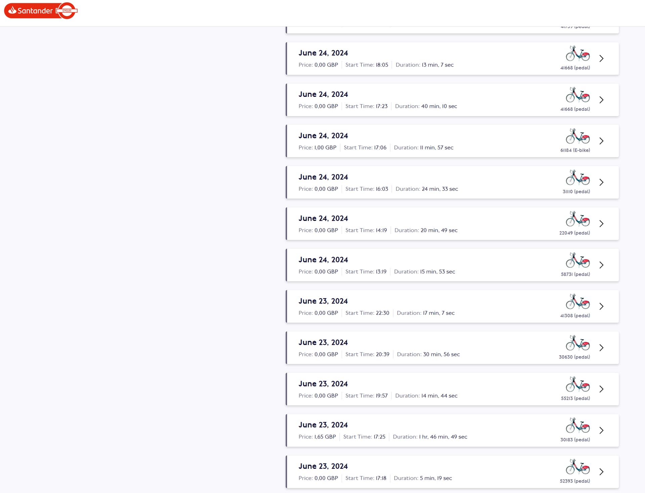This screenshot has height=493, width=645.
Task: Open June 24 ride starting 13:19
Action: pyautogui.click(x=452, y=265)
